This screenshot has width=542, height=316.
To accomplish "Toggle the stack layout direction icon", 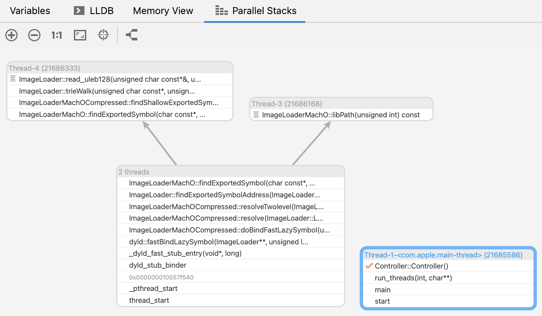I will [x=132, y=35].
